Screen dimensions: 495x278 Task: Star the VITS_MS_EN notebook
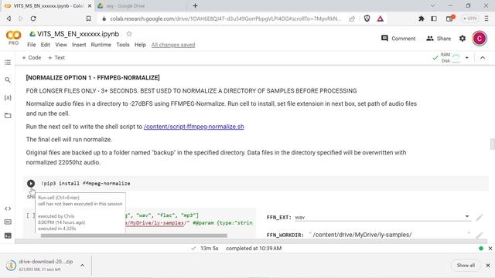(129, 34)
